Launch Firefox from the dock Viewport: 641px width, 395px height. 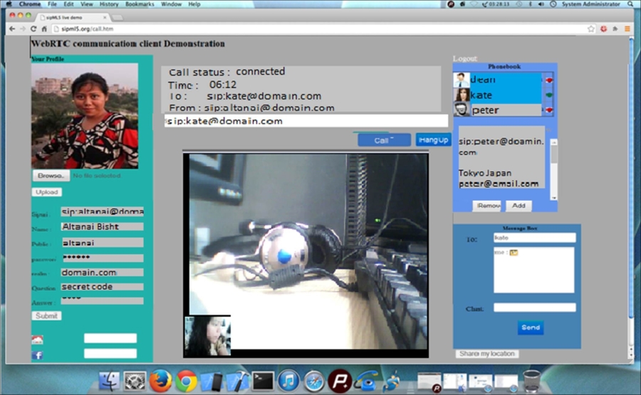pos(160,381)
